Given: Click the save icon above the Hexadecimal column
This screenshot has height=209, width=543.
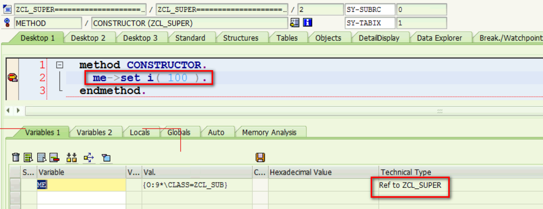Looking at the screenshot, I should pyautogui.click(x=260, y=158).
